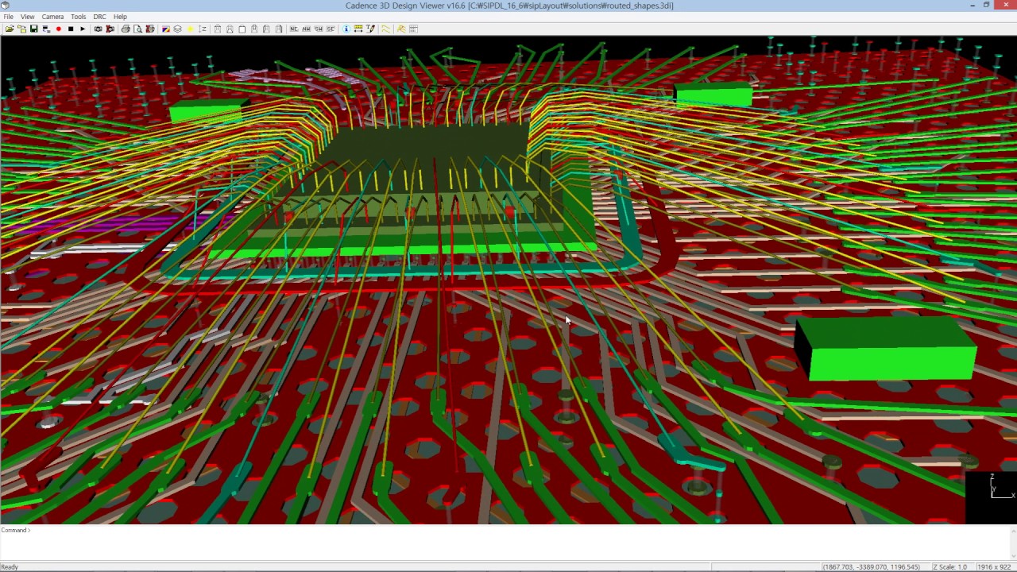The height and width of the screenshot is (572, 1017).
Task: Click the cursor coordinates in the status bar
Action: click(x=871, y=567)
